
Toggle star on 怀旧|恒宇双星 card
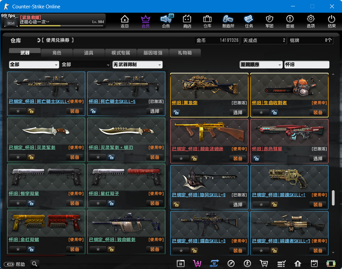point(18,203)
